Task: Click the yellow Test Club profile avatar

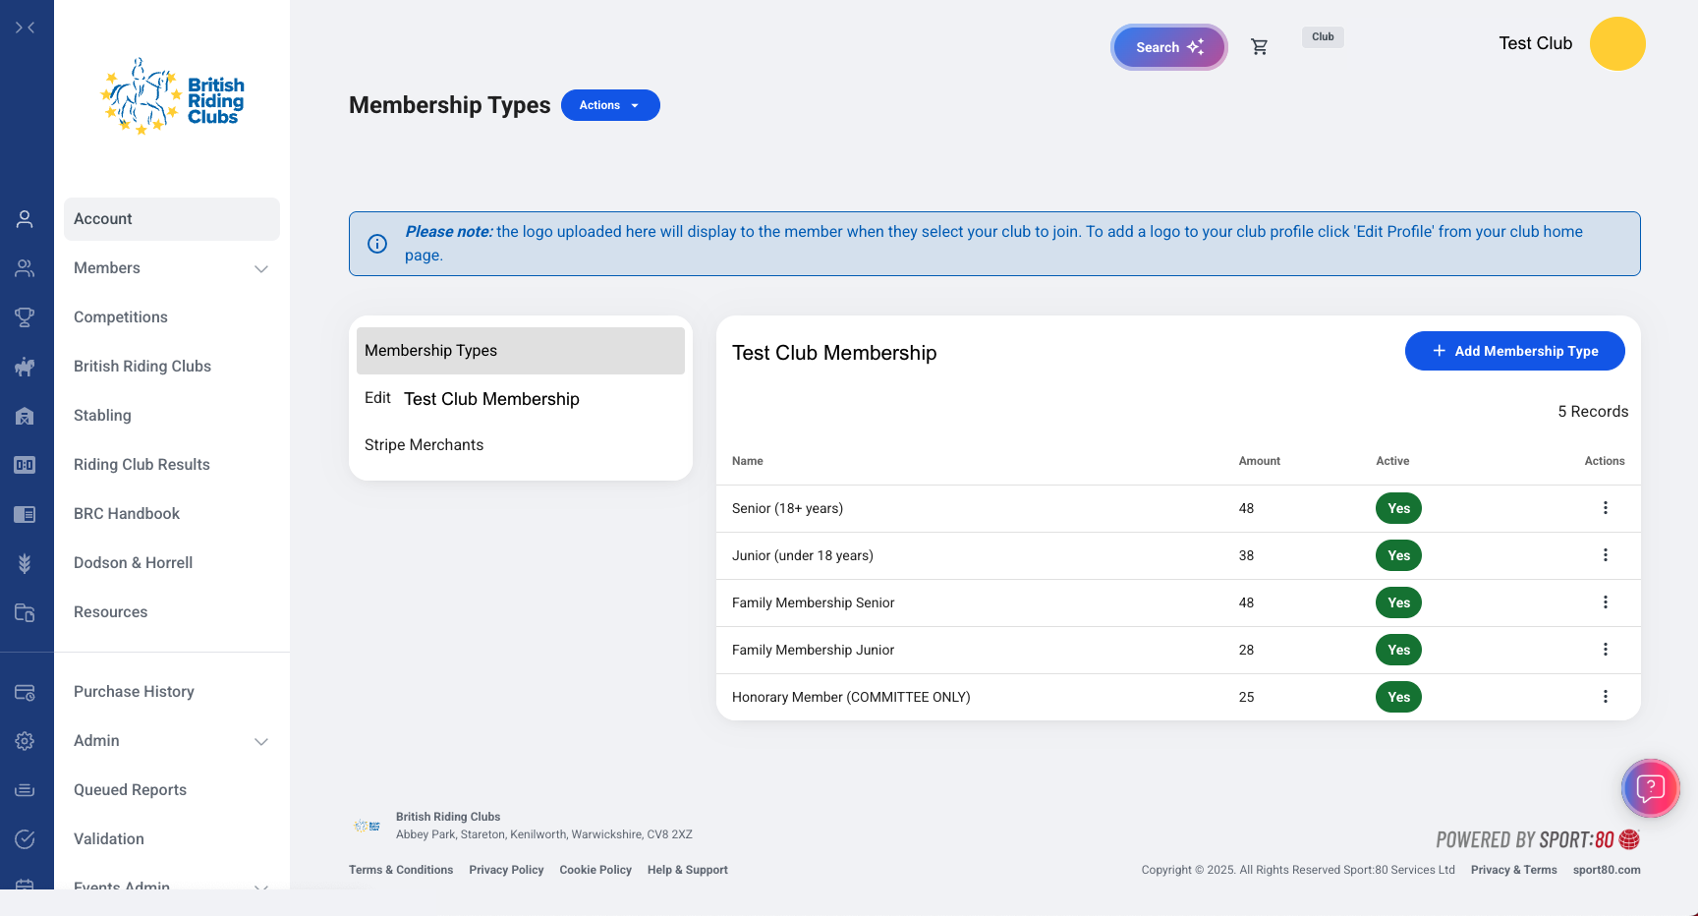Action: point(1616,44)
